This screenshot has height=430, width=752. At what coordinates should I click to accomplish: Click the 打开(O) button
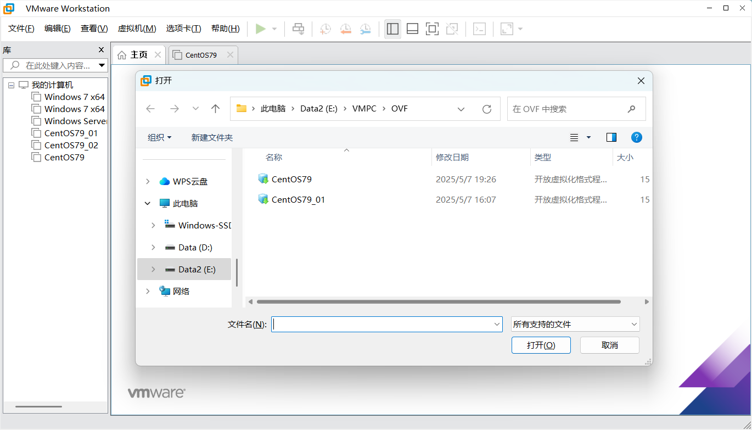541,345
